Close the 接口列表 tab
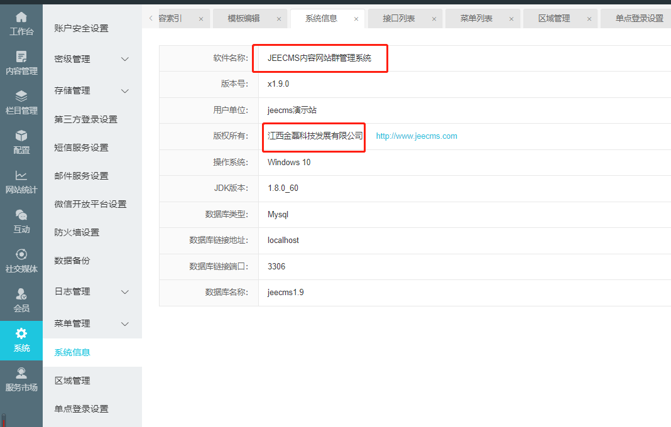This screenshot has height=427, width=671. (434, 19)
